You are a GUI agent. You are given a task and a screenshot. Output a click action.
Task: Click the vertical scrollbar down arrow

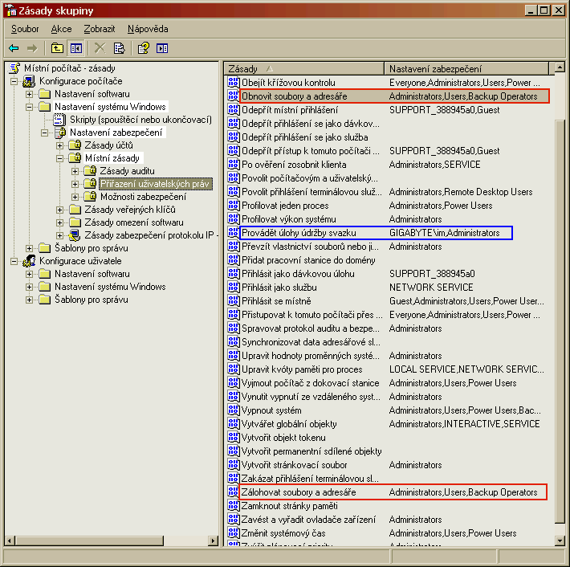560,540
